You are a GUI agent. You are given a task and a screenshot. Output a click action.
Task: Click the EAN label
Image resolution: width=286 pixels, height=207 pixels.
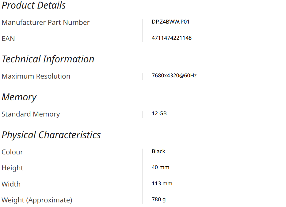point(8,39)
